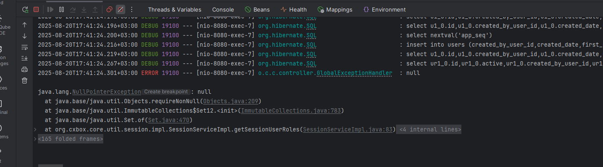Stop the running process
The height and width of the screenshot is (167, 603).
tap(36, 9)
